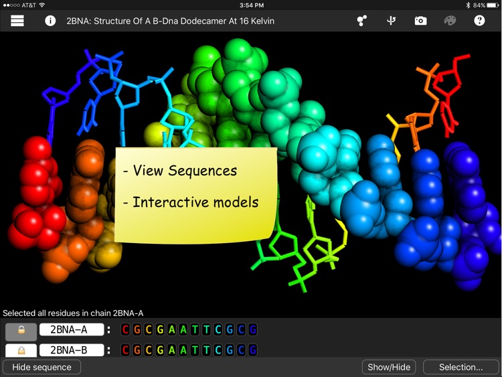Select first red C residue in 2BNA-A
The height and width of the screenshot is (377, 502).
coord(126,329)
